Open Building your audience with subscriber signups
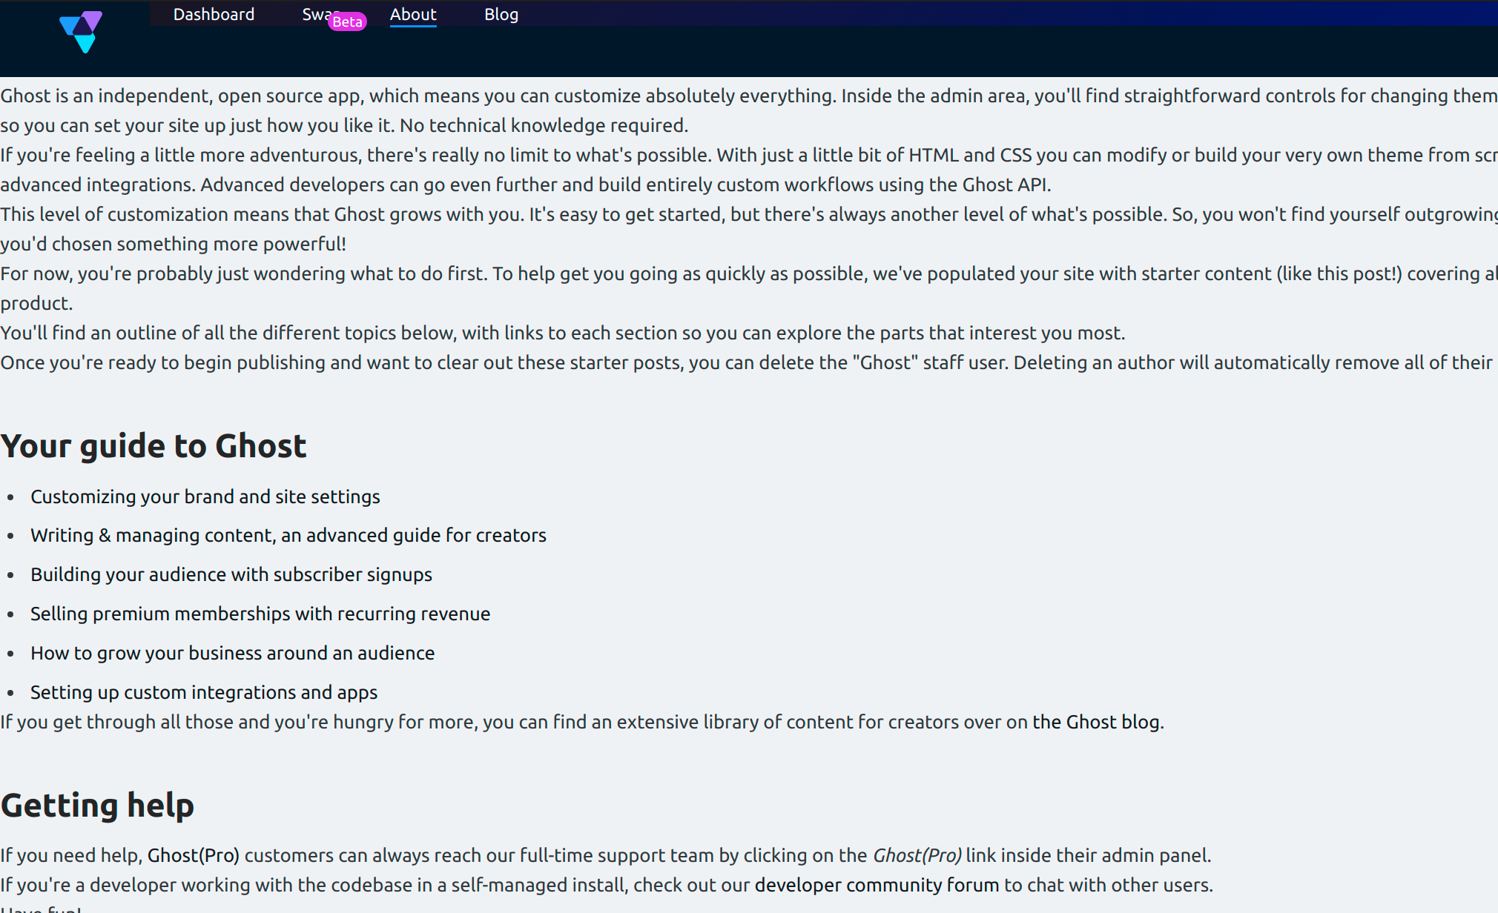Viewport: 1498px width, 913px height. pos(231,574)
